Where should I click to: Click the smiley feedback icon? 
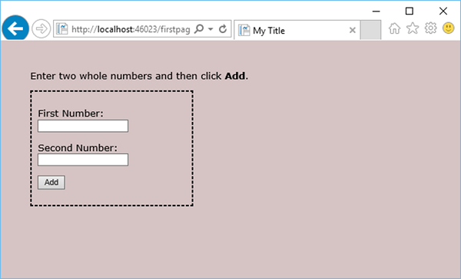449,28
